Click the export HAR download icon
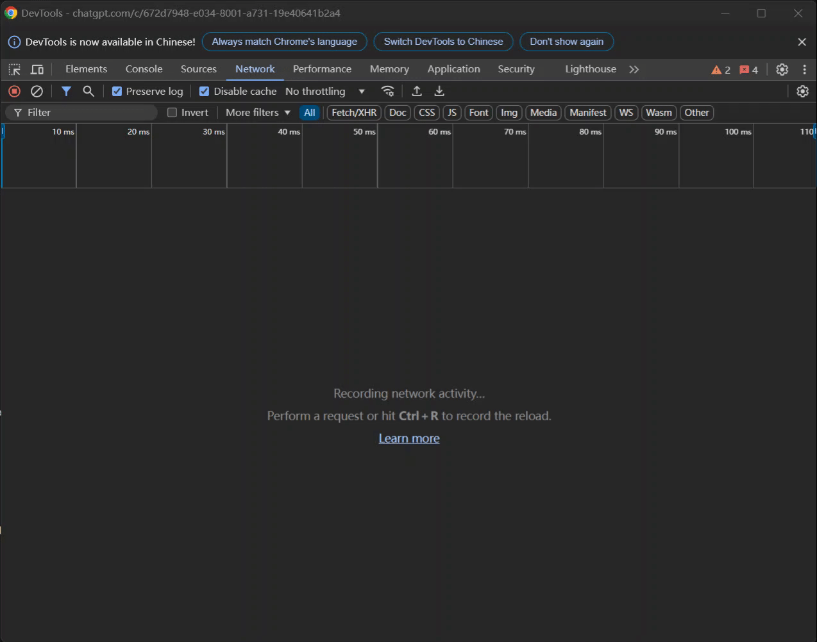 click(x=439, y=91)
